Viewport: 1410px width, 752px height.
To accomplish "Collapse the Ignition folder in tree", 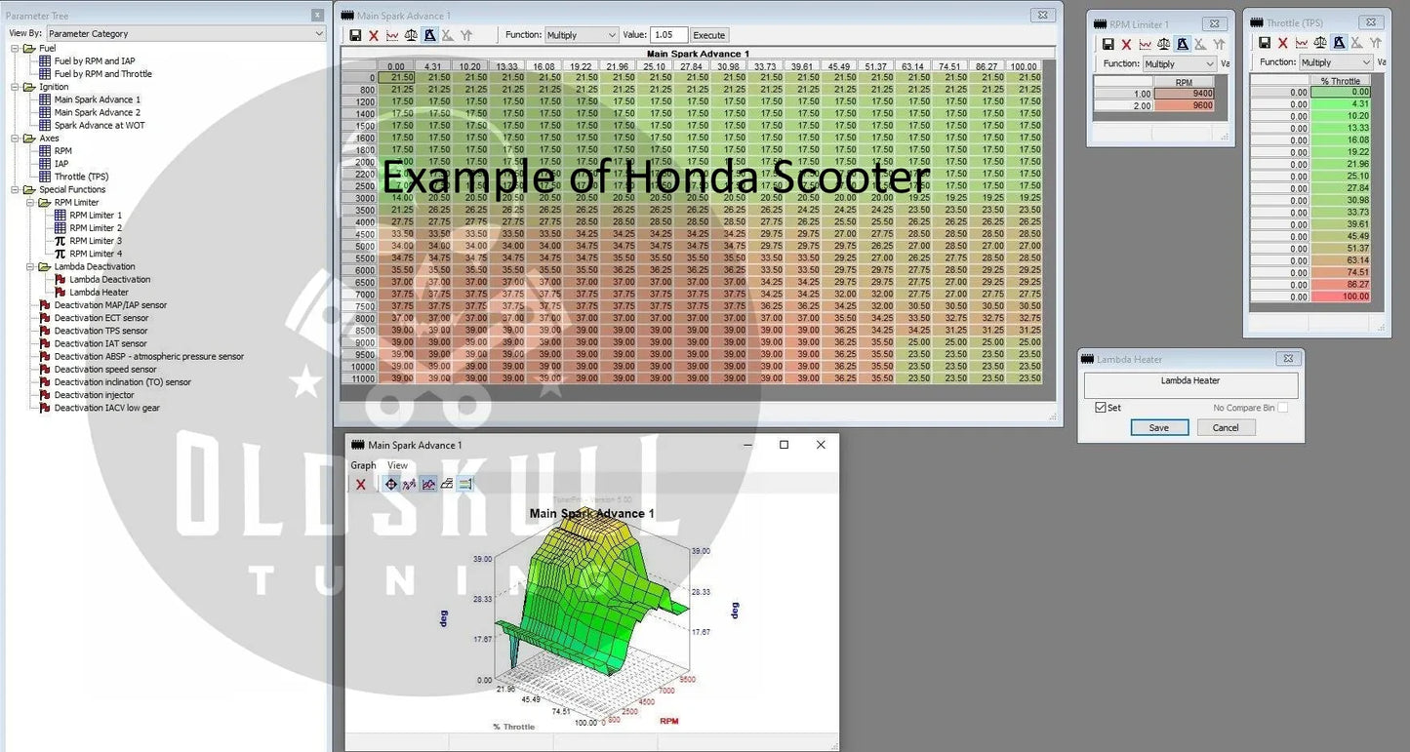I will 16,87.
